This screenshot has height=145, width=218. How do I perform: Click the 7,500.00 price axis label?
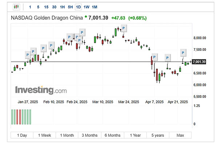pyautogui.click(x=199, y=50)
